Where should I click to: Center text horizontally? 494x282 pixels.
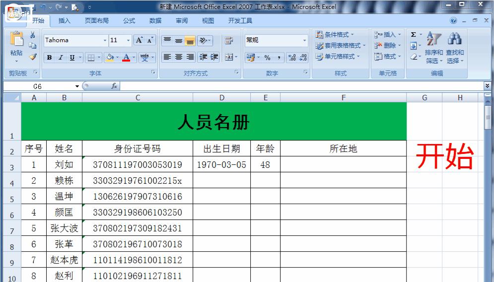pyautogui.click(x=179, y=57)
